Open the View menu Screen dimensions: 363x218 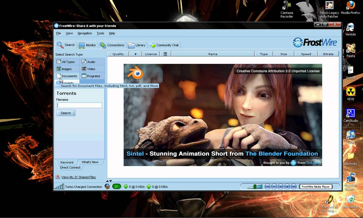pyautogui.click(x=69, y=33)
